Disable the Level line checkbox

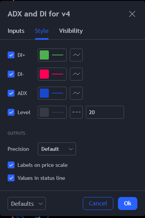[11, 112]
